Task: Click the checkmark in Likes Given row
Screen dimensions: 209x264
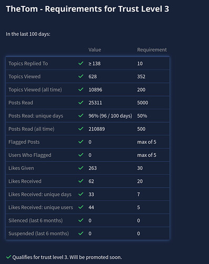Action: (x=81, y=168)
